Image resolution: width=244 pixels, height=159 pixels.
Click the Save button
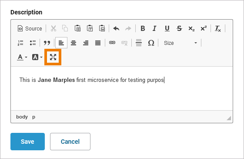[27, 142]
